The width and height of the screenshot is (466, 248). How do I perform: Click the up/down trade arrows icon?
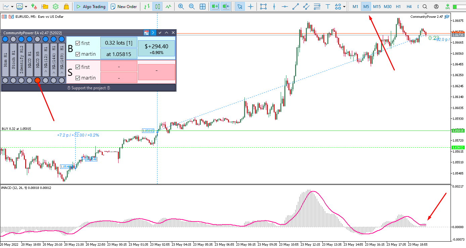(x=34, y=6)
